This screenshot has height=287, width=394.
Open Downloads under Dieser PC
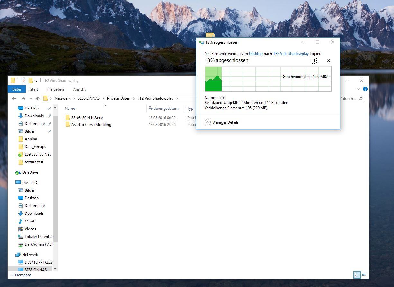coord(34,213)
